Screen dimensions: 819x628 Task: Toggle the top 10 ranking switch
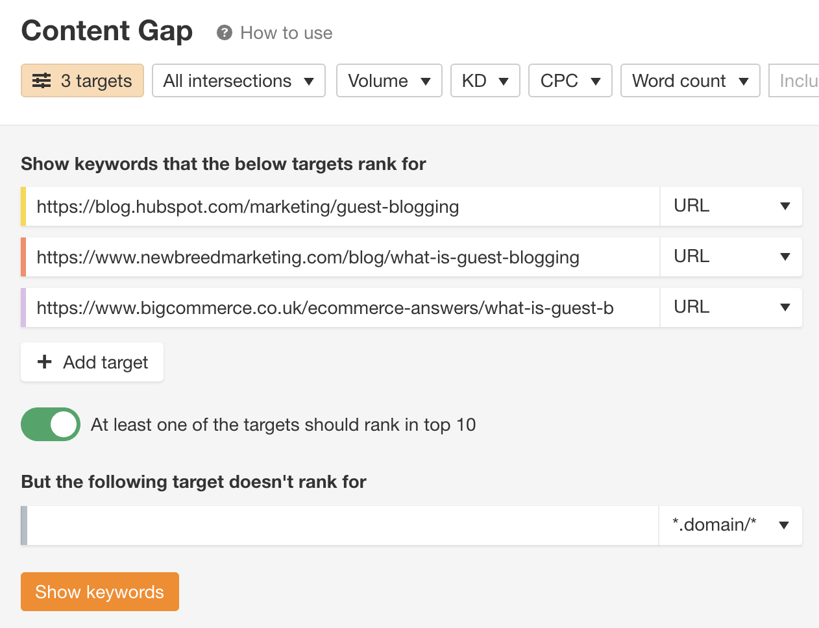tap(51, 424)
